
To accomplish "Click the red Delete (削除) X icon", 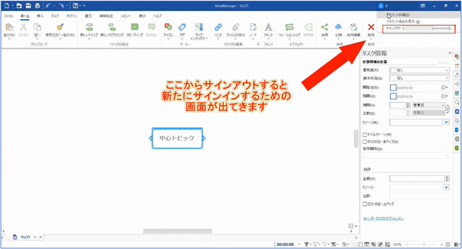I will (371, 27).
